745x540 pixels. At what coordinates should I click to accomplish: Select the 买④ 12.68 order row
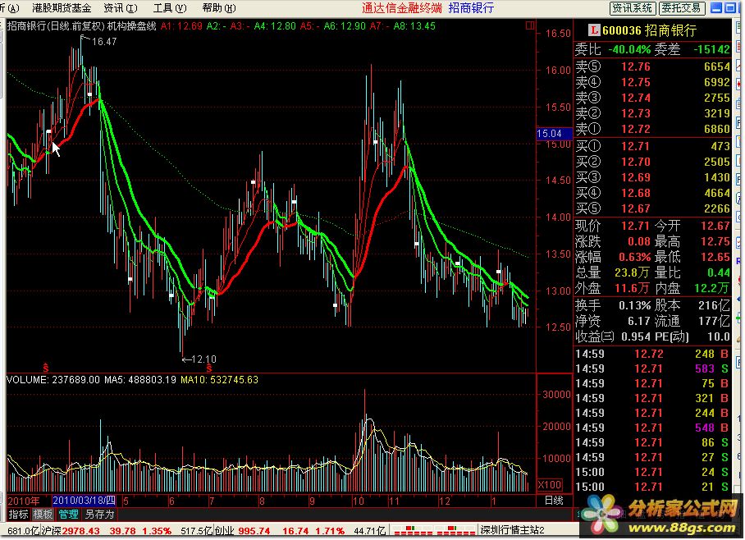click(x=653, y=193)
